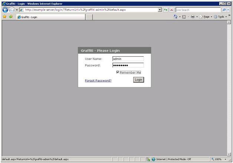Open the recent pages dropdown arrow
This screenshot has height=163, width=233.
pos(17,10)
